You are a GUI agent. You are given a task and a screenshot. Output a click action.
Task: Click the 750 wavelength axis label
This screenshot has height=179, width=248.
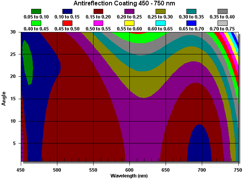(x=238, y=170)
